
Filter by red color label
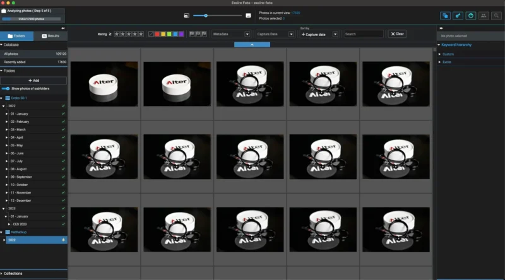point(157,34)
